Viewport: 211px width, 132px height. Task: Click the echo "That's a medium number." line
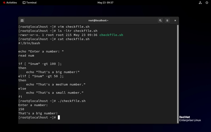(x=56, y=84)
